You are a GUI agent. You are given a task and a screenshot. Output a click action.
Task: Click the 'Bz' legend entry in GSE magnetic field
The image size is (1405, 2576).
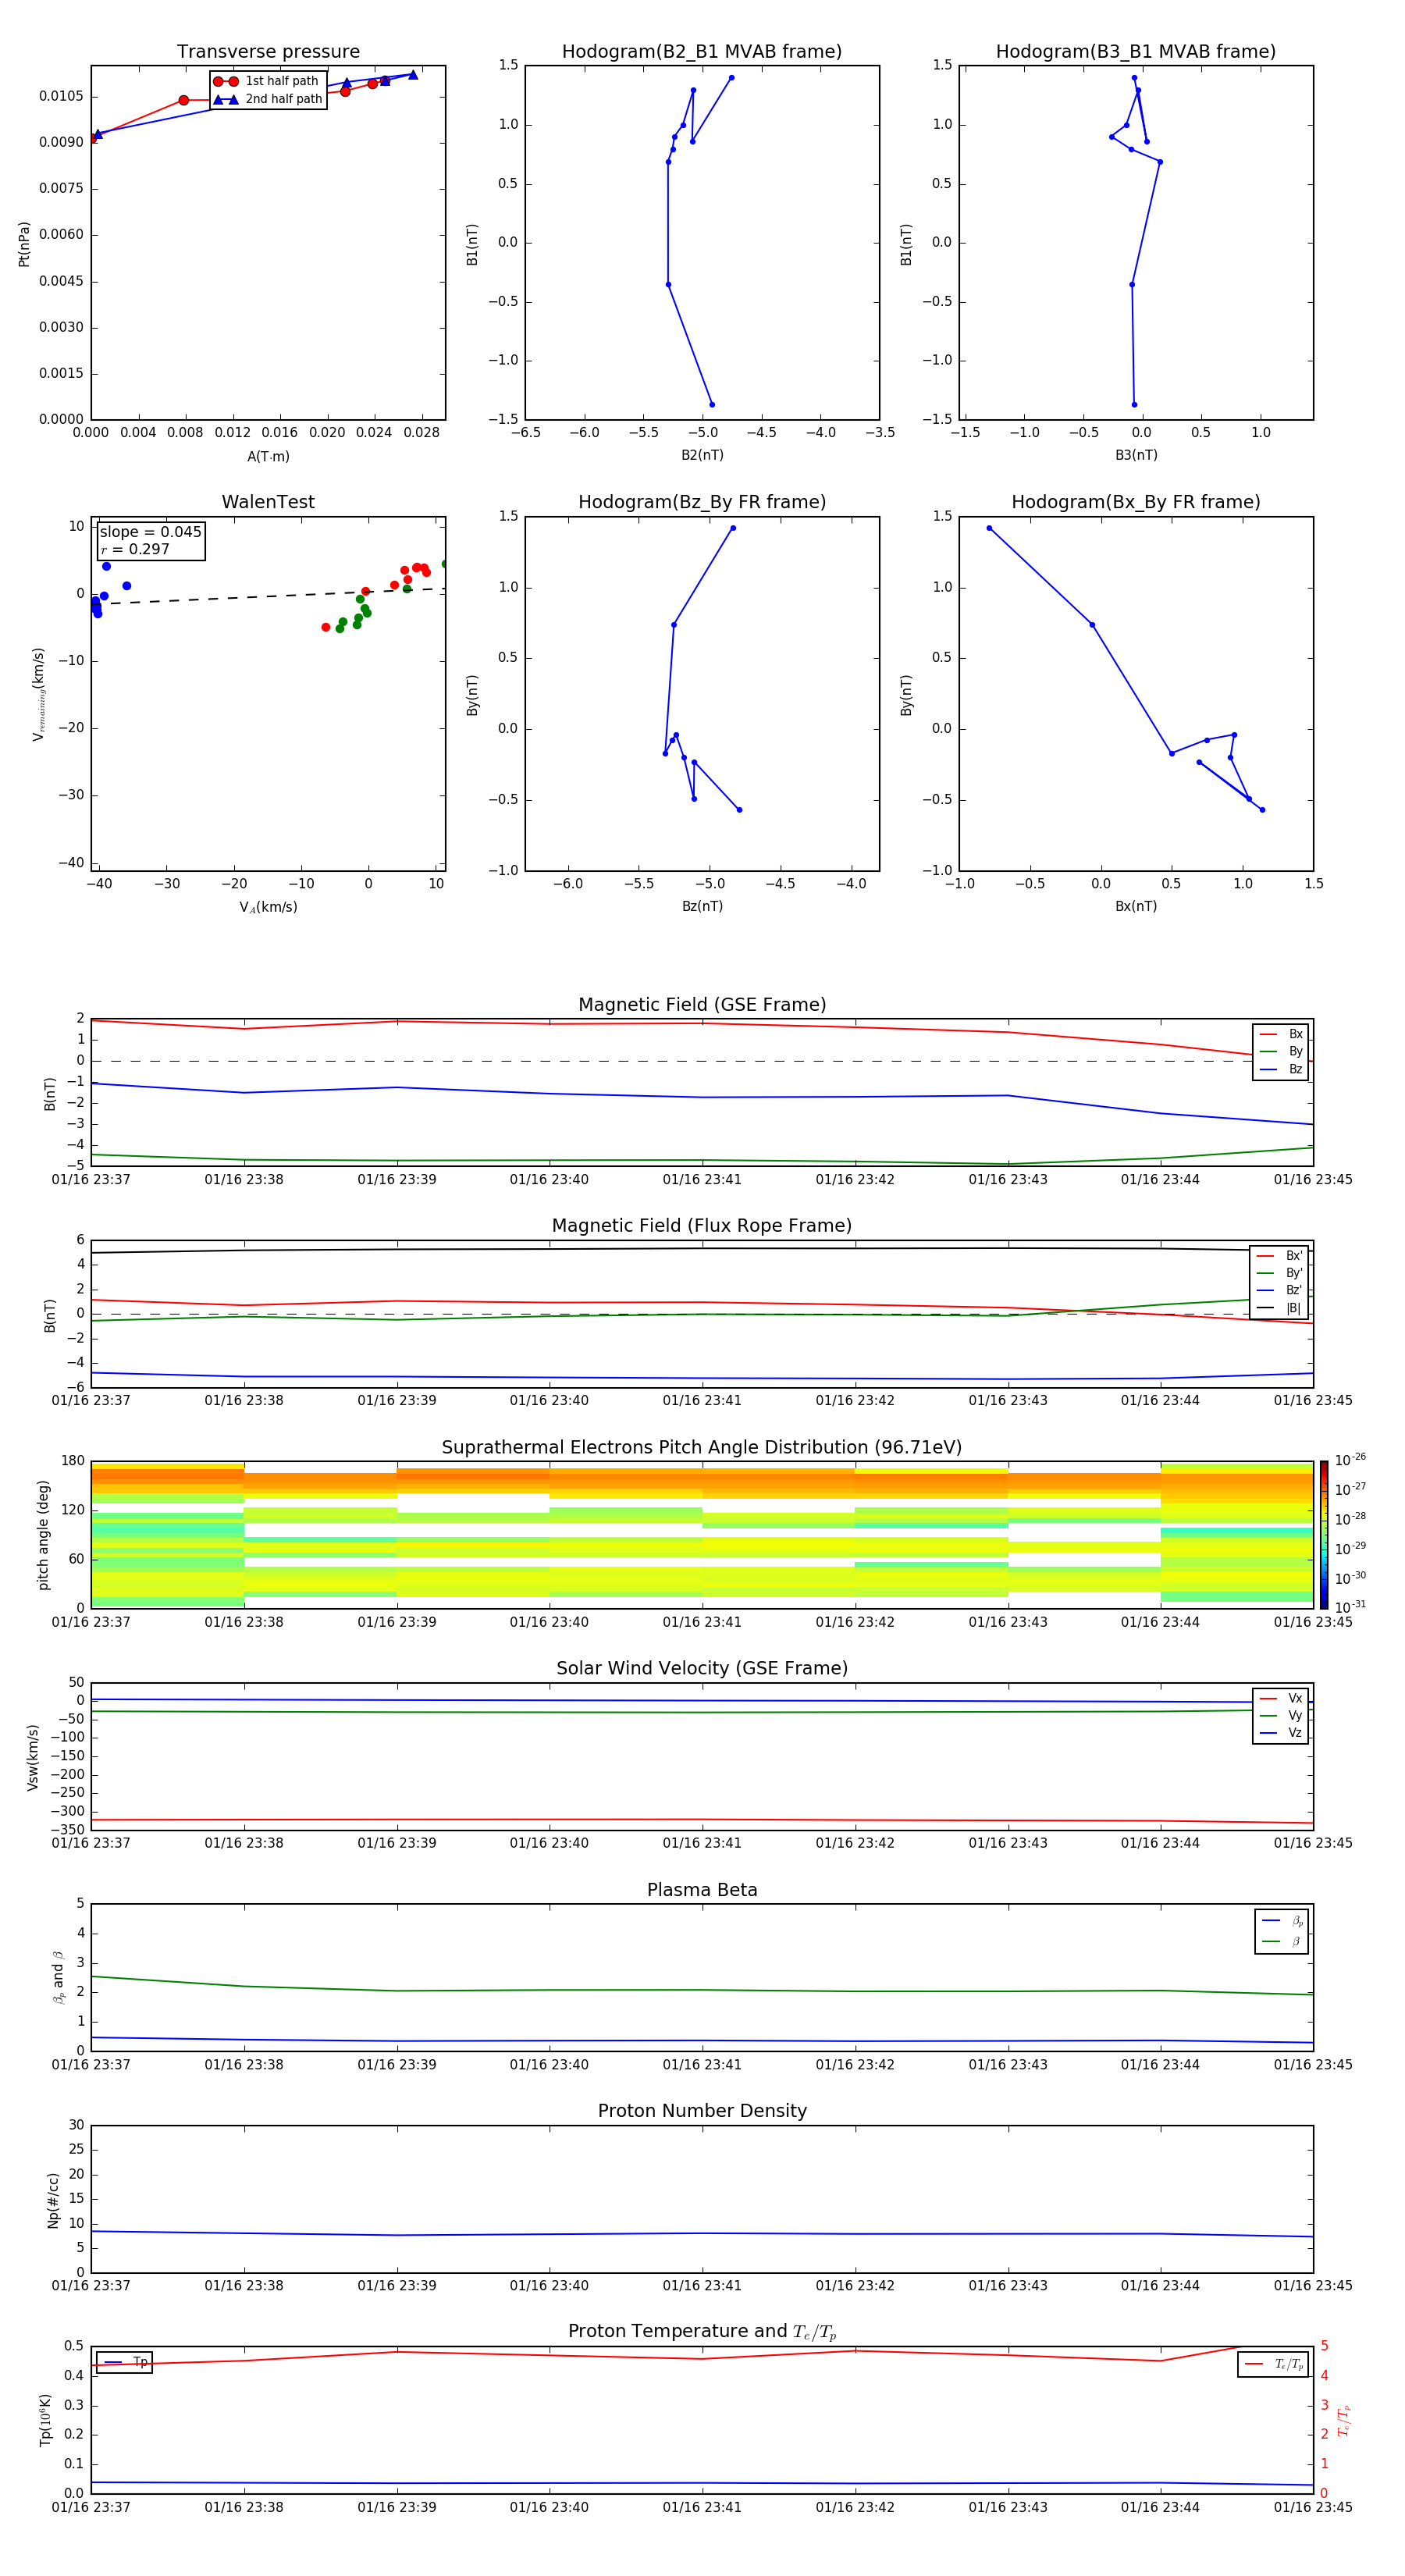point(1281,1069)
